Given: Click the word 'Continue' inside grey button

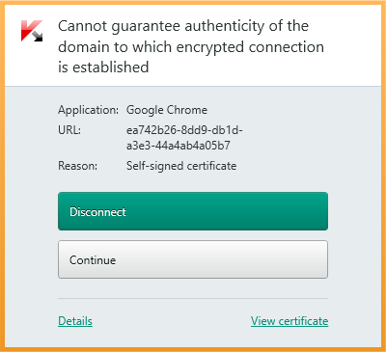Looking at the screenshot, I should coord(93,259).
